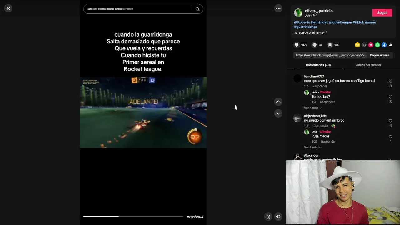Go to next video with down arrow

point(278,113)
